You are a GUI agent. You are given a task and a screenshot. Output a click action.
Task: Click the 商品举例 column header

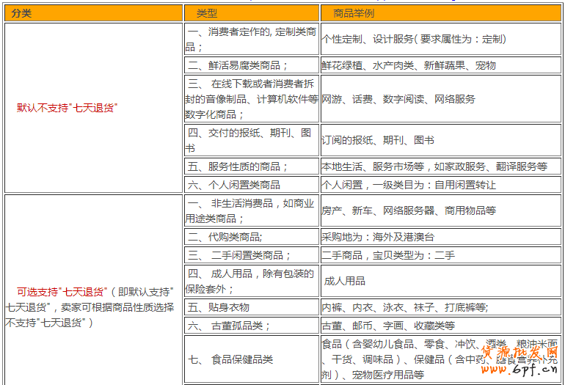(440, 13)
